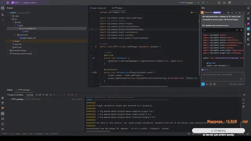Open the Structure tool window icon
Viewport: 251px width, 141px height.
[3, 14]
